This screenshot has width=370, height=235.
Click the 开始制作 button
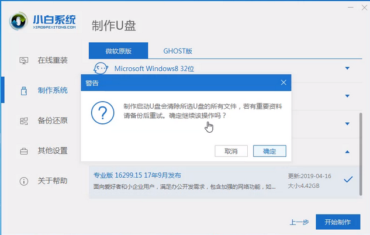tap(337, 222)
